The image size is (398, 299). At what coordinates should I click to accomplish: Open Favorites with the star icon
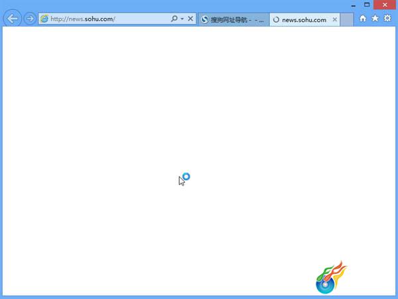(x=375, y=19)
